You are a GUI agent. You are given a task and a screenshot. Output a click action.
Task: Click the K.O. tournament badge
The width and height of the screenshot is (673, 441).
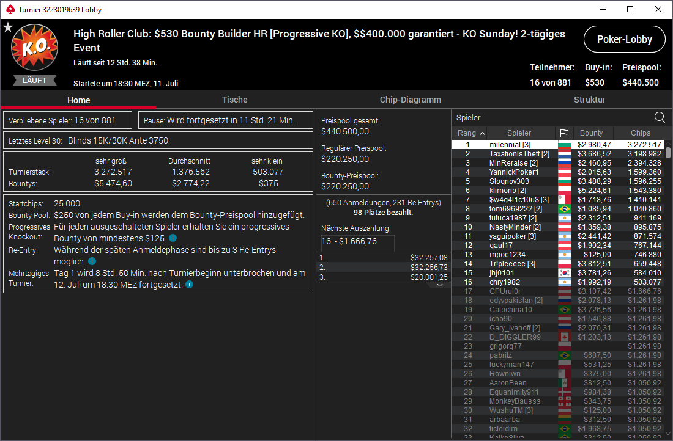point(34,47)
